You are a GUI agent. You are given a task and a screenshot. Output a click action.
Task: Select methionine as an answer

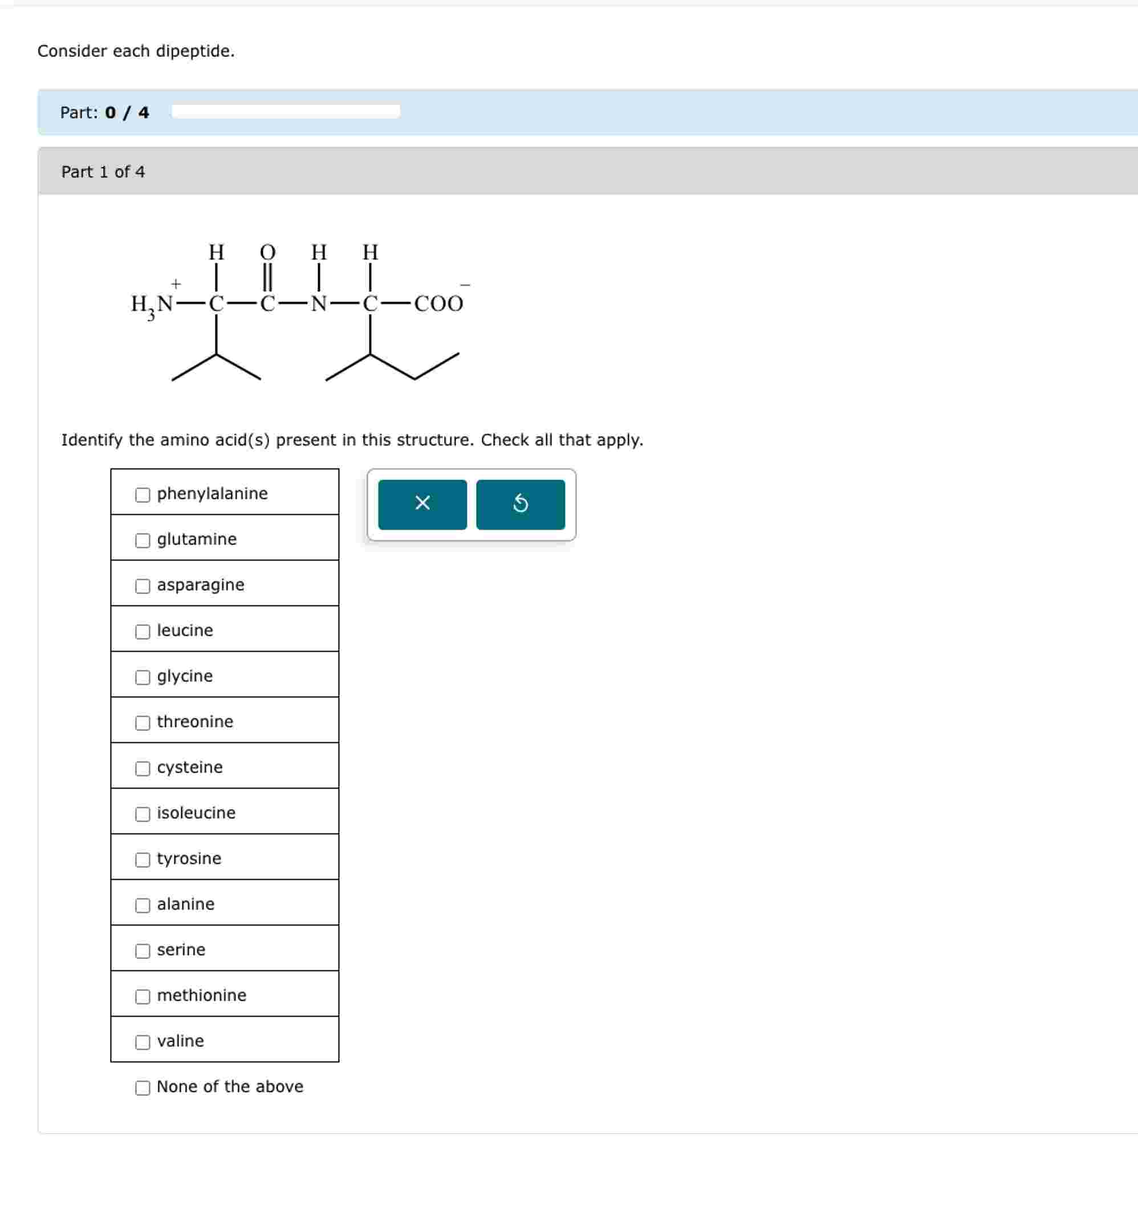point(143,996)
